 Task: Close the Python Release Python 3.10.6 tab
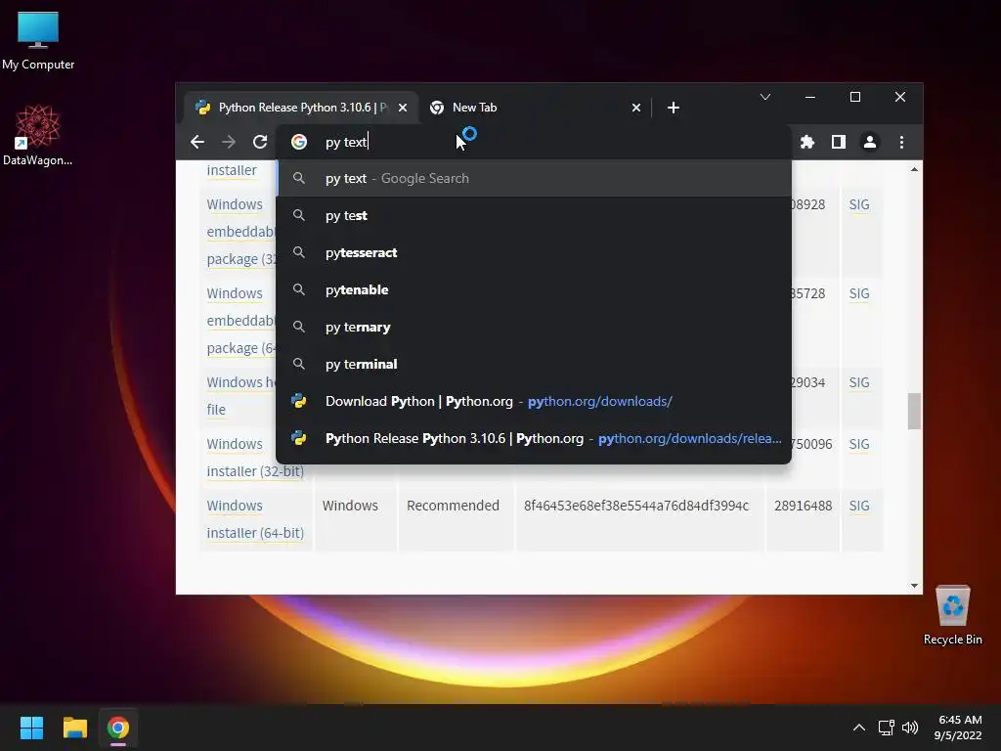coord(403,108)
